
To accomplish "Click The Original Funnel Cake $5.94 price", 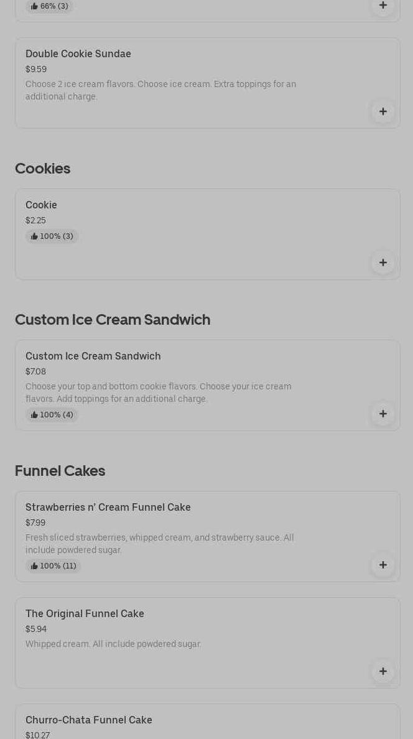I will (36, 630).
